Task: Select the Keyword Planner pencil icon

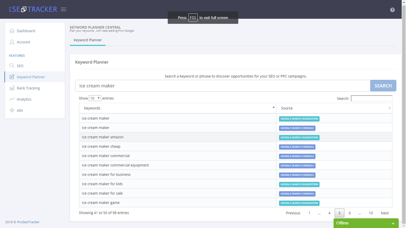Action: tap(12, 77)
